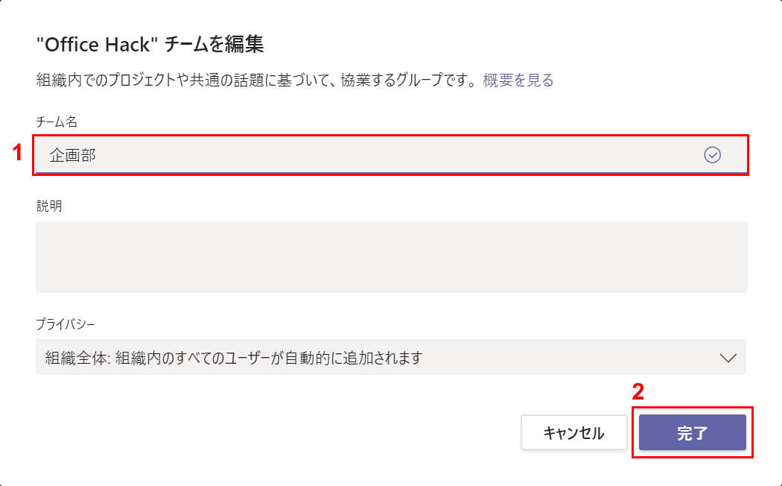The width and height of the screenshot is (782, 486).
Task: Open the プライバシー dropdown showing 組織全体
Action: tap(391, 357)
